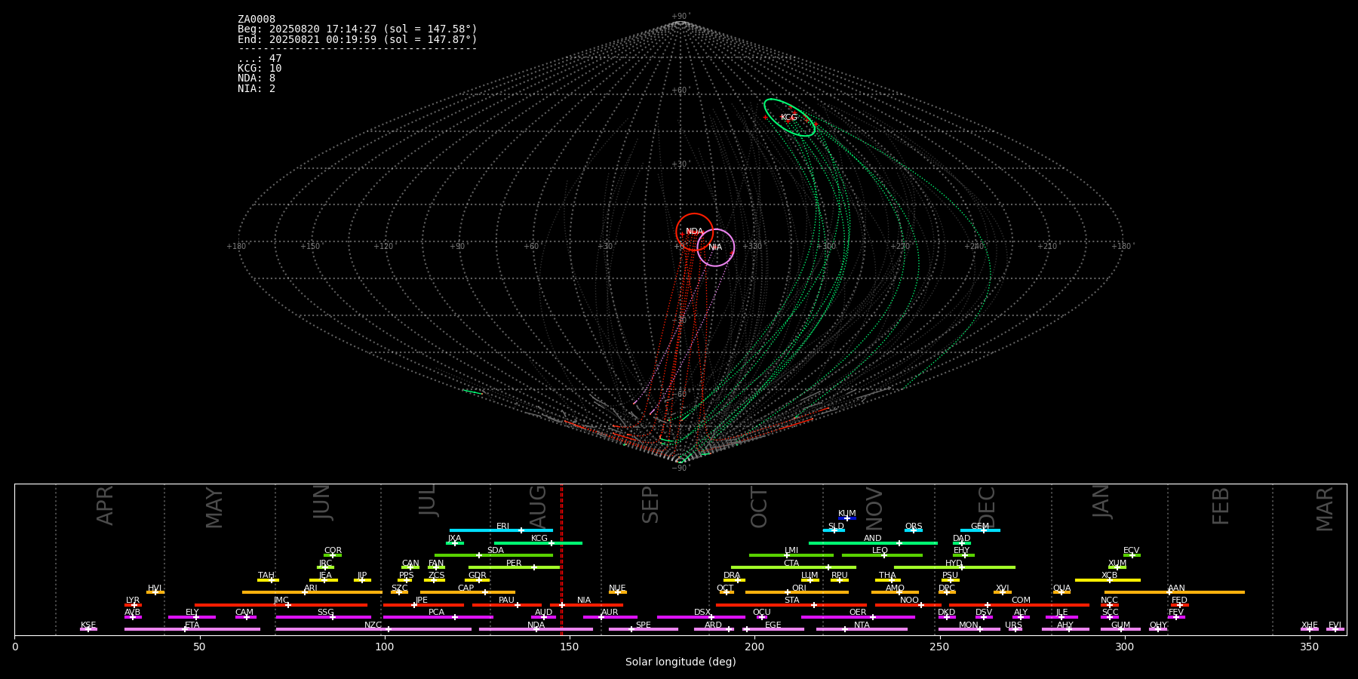The width and height of the screenshot is (1358, 679).
Task: Click the orange ARI shower bar
Action: [x=312, y=592]
